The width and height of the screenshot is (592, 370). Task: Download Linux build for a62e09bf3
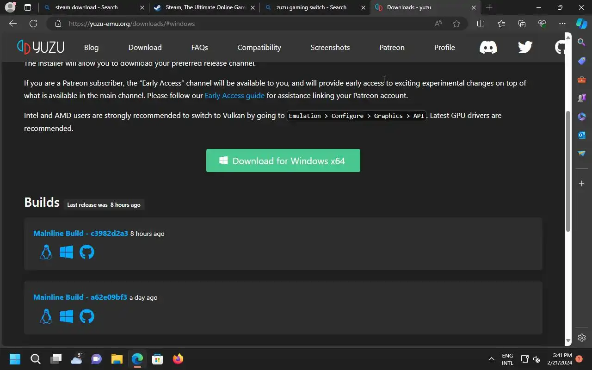pyautogui.click(x=46, y=316)
